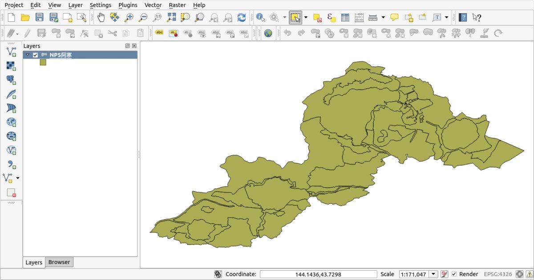Screen dimensions: 534x280
Task: Click the olive symbol swatch under NPS阿寒
Action: (43, 63)
